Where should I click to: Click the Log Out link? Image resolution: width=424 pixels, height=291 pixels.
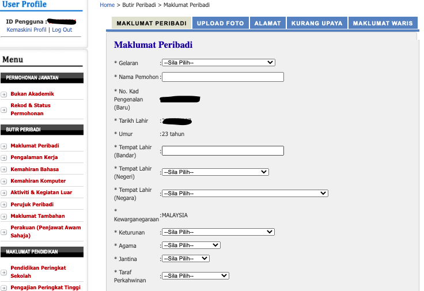tap(62, 30)
